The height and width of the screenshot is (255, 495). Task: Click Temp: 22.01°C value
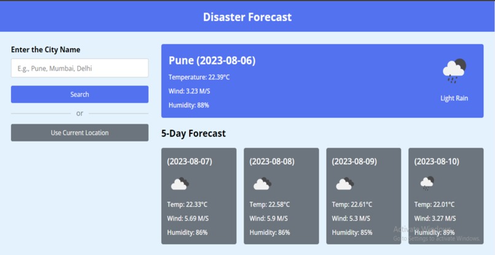tap(434, 205)
